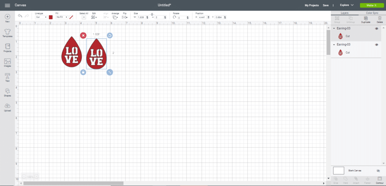Open My Projects link
The height and width of the screenshot is (186, 386).
click(311, 5)
